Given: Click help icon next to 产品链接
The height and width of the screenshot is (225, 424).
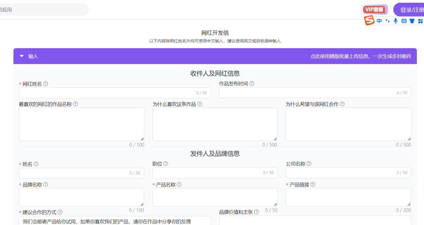Looking at the screenshot, I should [x=313, y=185].
